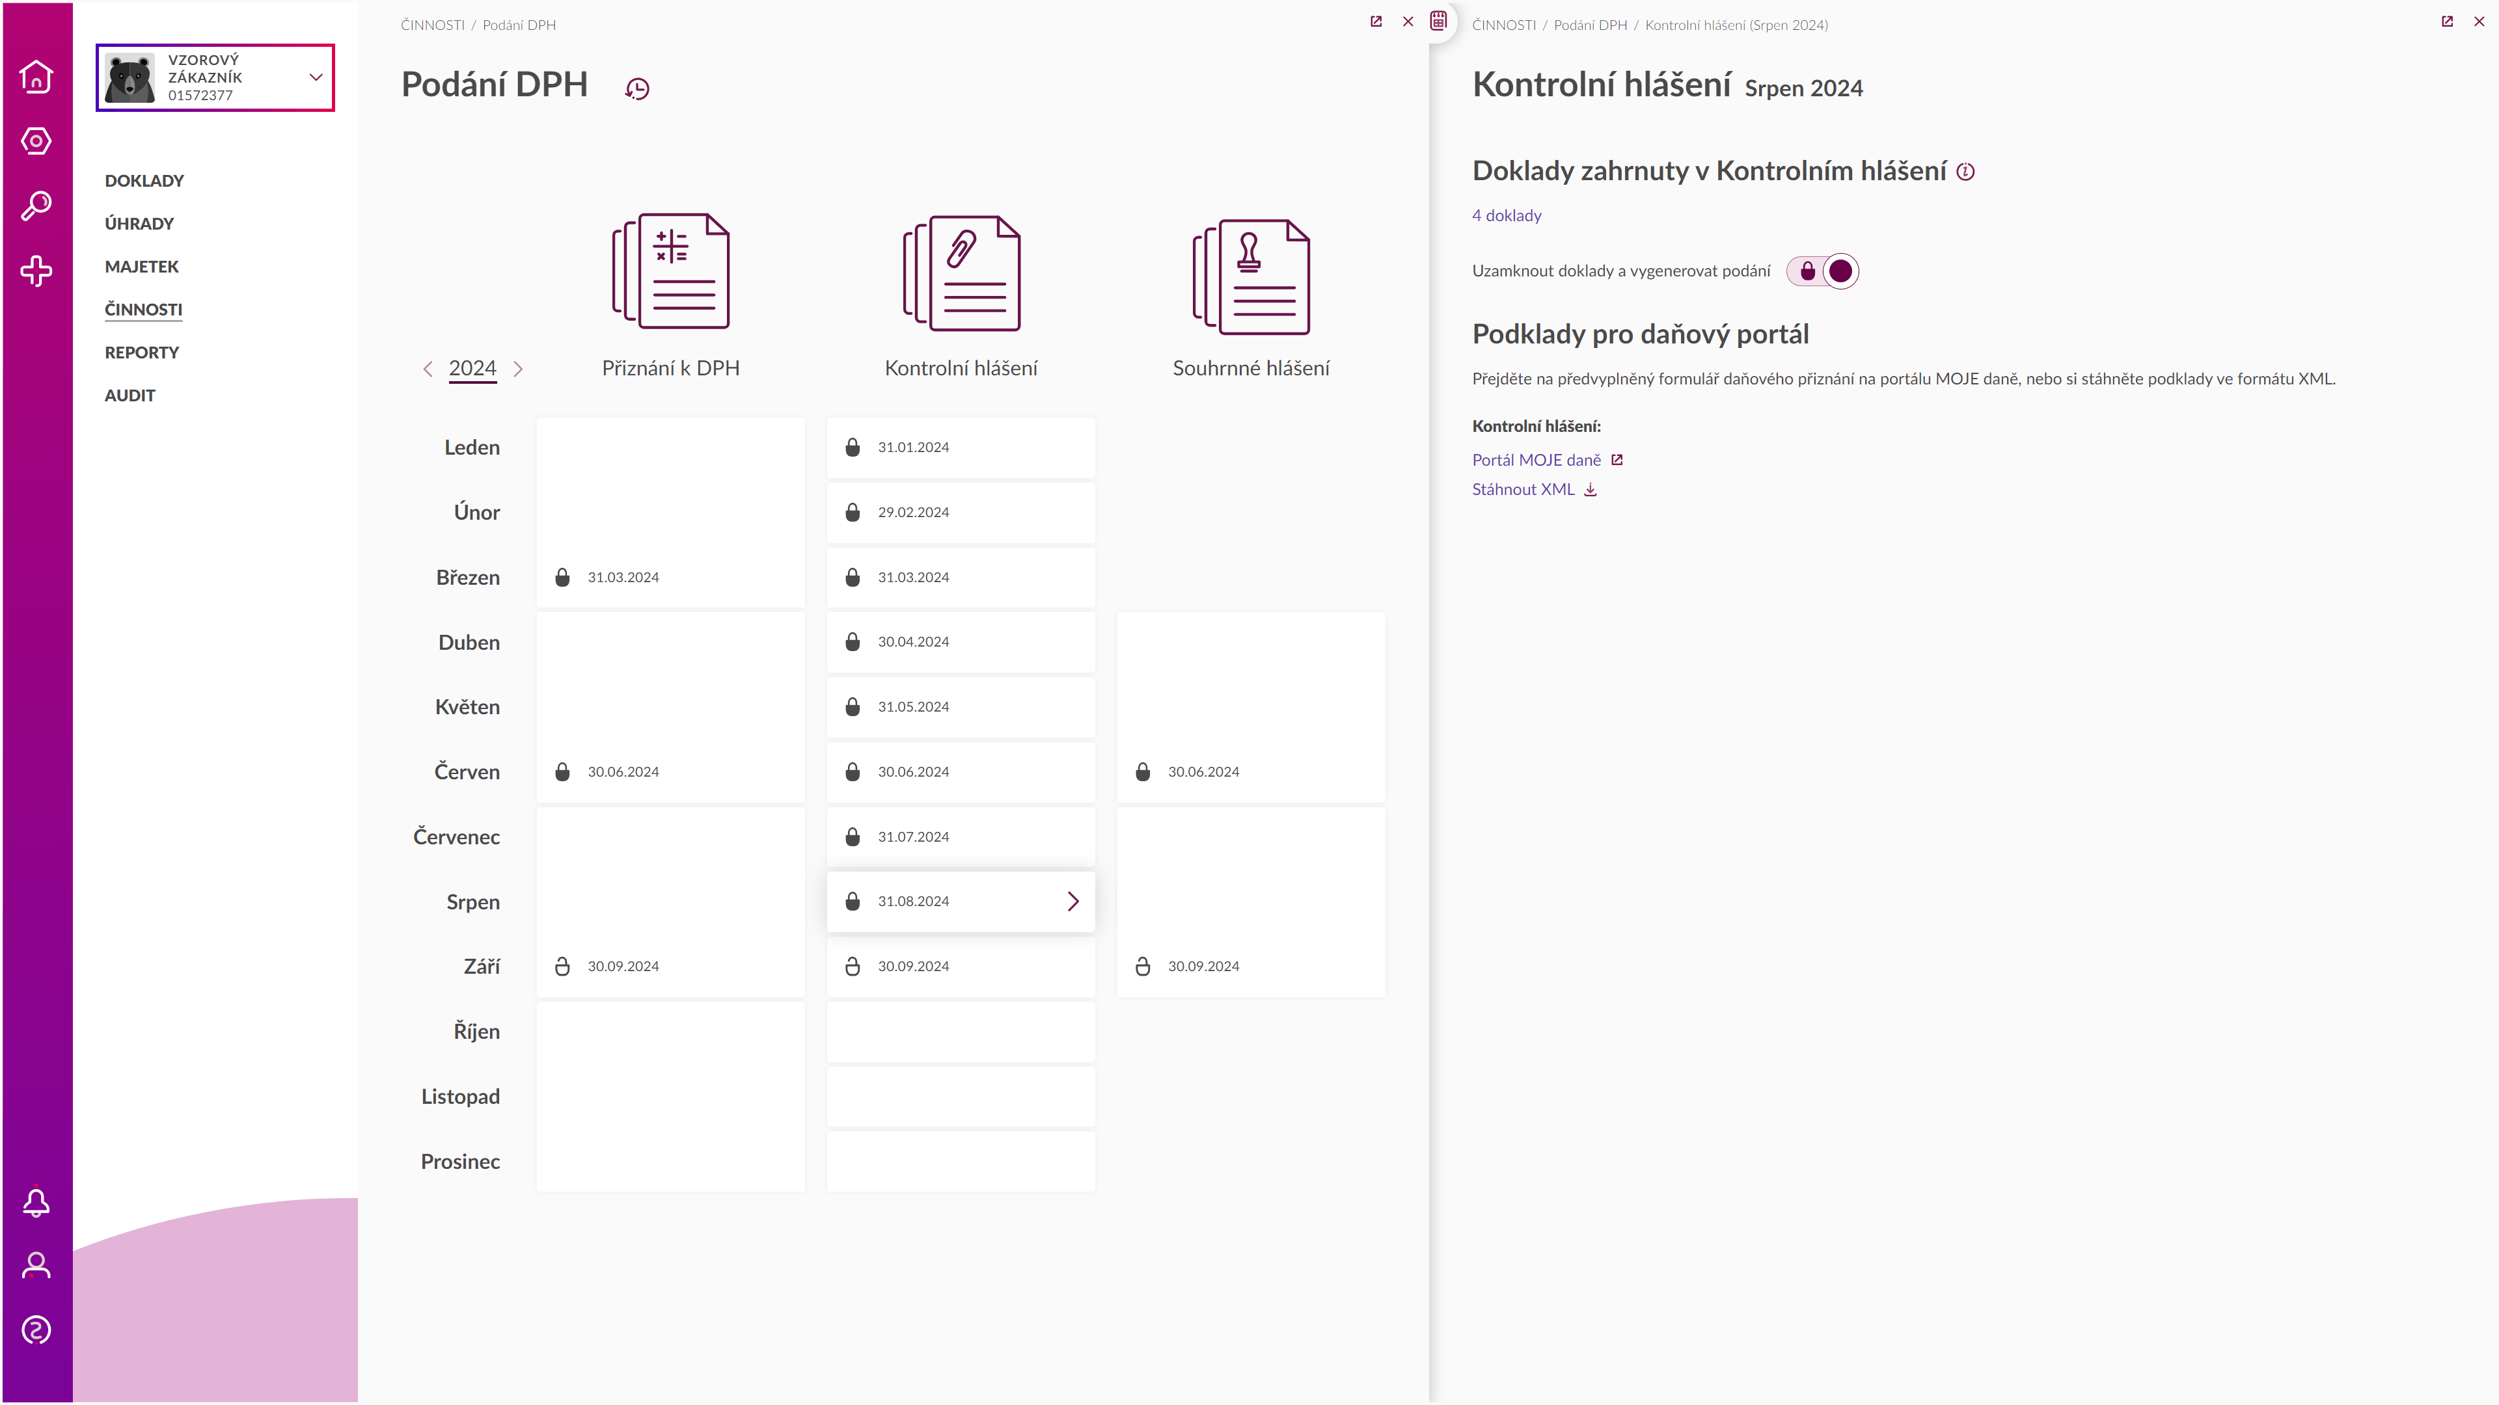Open REPORTY menu item
2499x1405 pixels.
142,352
